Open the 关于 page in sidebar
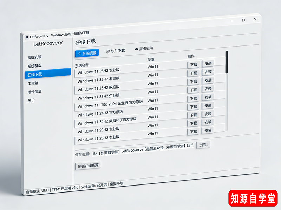The width and height of the screenshot is (281, 210). tap(31, 100)
